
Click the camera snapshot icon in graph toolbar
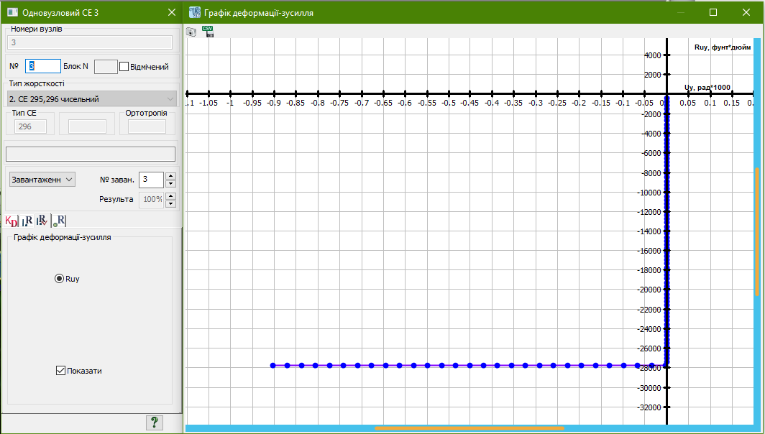[x=191, y=32]
